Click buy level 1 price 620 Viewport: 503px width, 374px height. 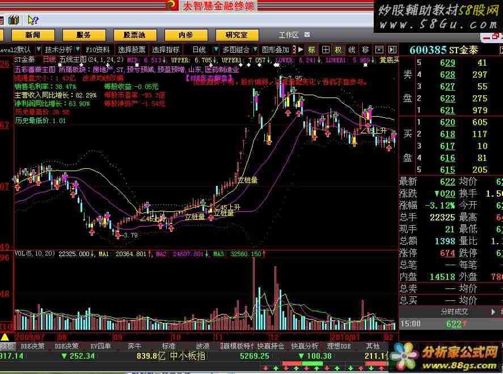[x=447, y=122]
